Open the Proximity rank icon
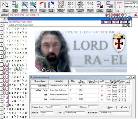Screen dimensions: 138x119 click(80, 5)
